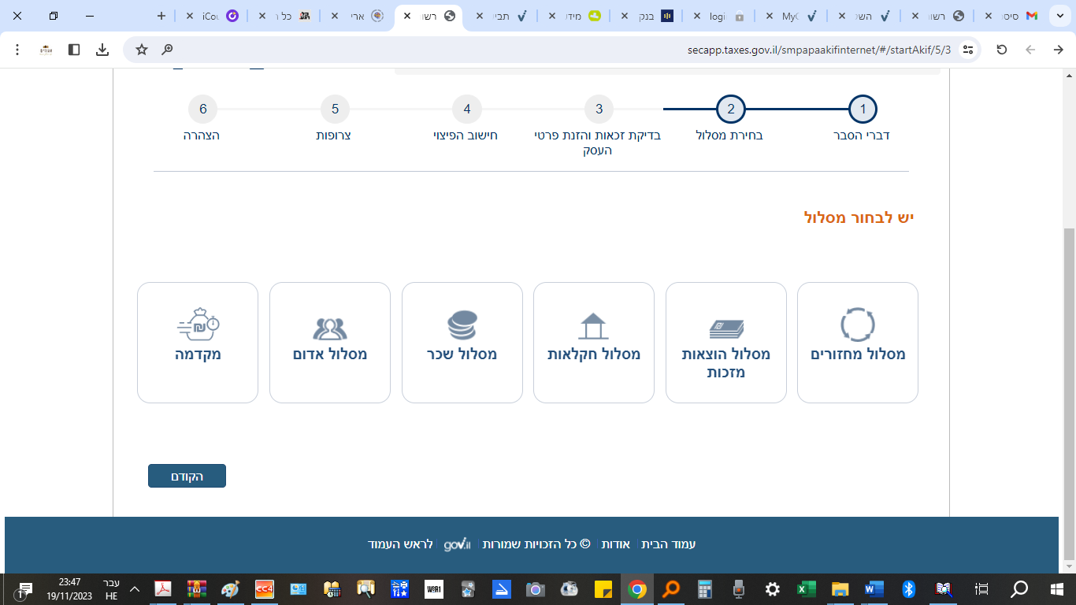This screenshot has width=1076, height=605.
Task: Open Bluetooth icon on taskbar
Action: click(x=908, y=589)
